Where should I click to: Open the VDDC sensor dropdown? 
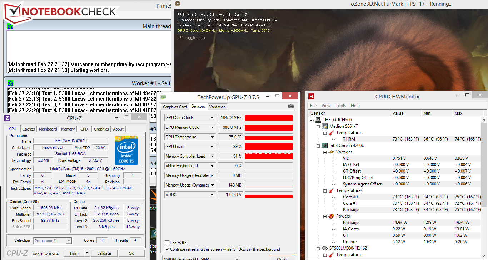(213, 195)
